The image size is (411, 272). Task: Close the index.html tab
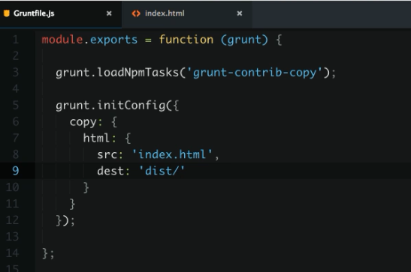[x=240, y=13]
